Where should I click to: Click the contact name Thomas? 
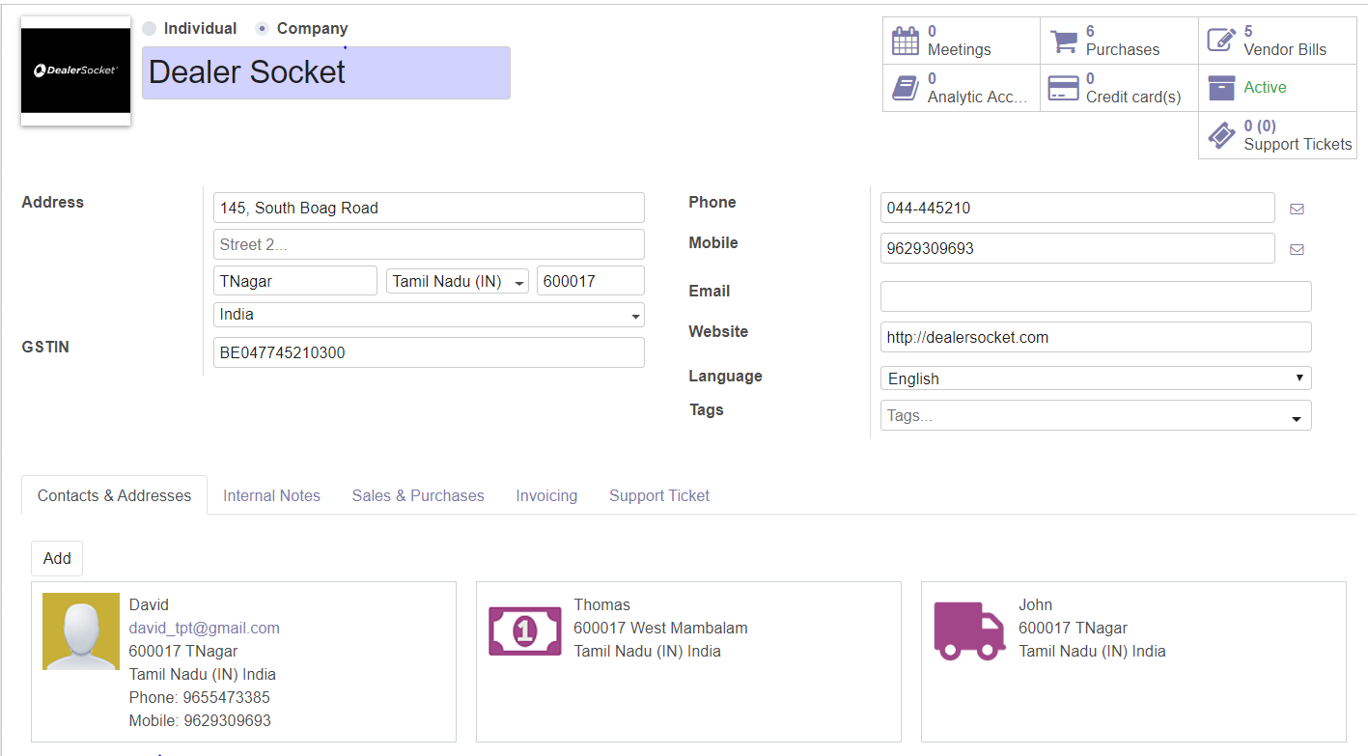[x=602, y=604]
